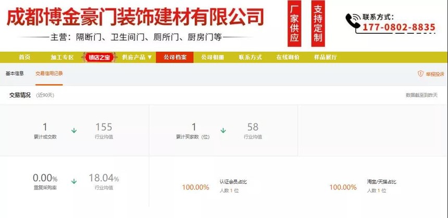Screen dimensions: 448x218
Task: Click the industry average value 155
Action: point(104,127)
